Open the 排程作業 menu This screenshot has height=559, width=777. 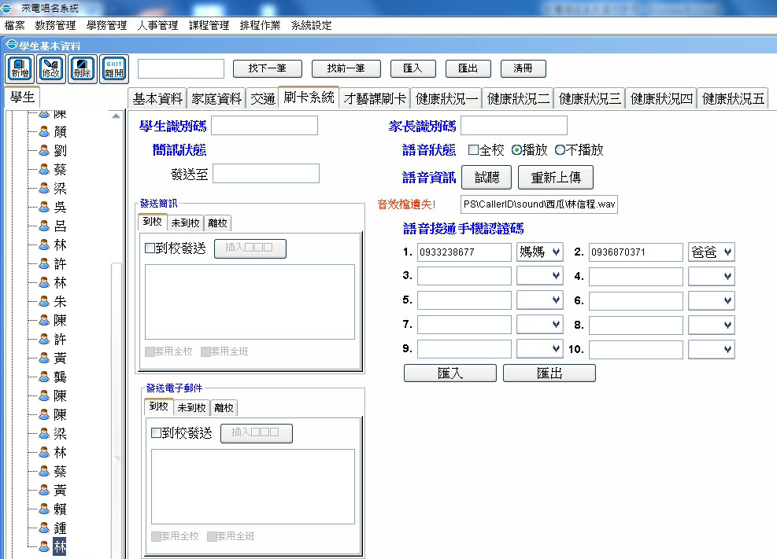point(260,25)
